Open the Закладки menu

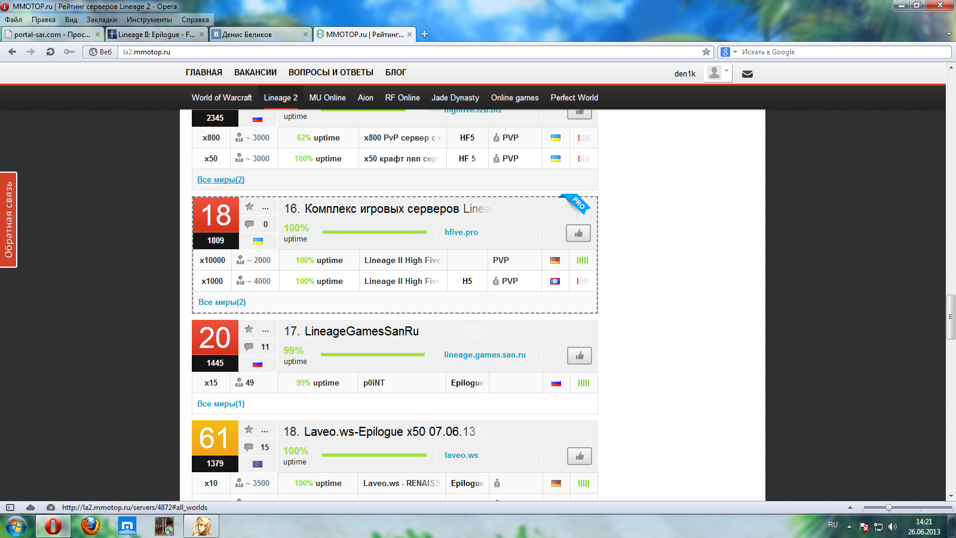pyautogui.click(x=102, y=20)
